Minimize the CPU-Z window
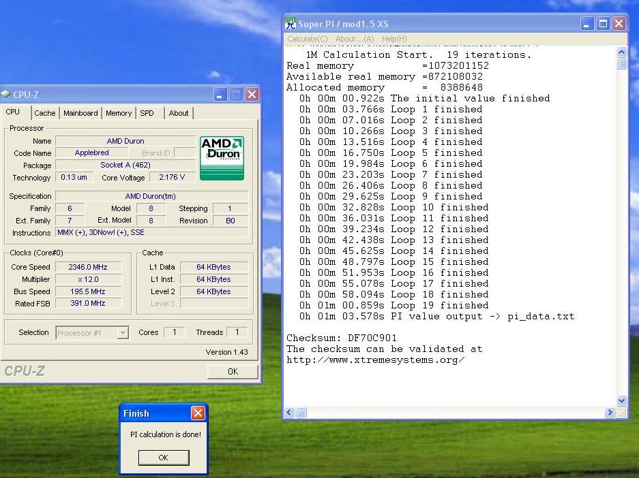This screenshot has width=639, height=478. point(219,95)
